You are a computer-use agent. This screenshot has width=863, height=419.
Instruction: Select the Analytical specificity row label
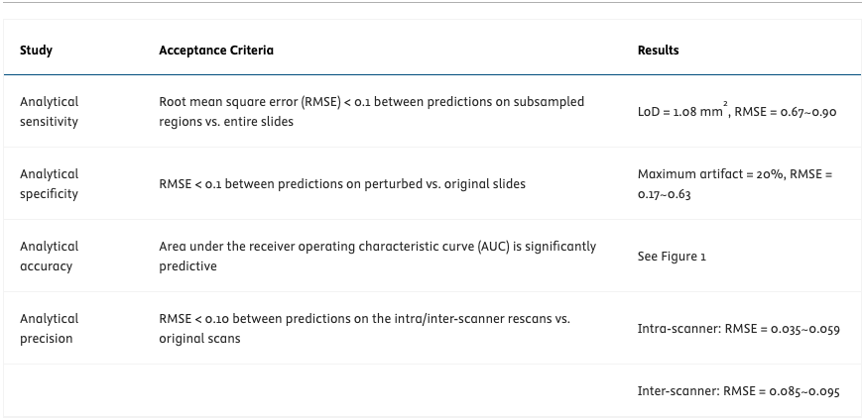click(49, 183)
